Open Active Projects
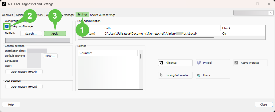The width and height of the screenshot is (275, 112). tap(250, 63)
